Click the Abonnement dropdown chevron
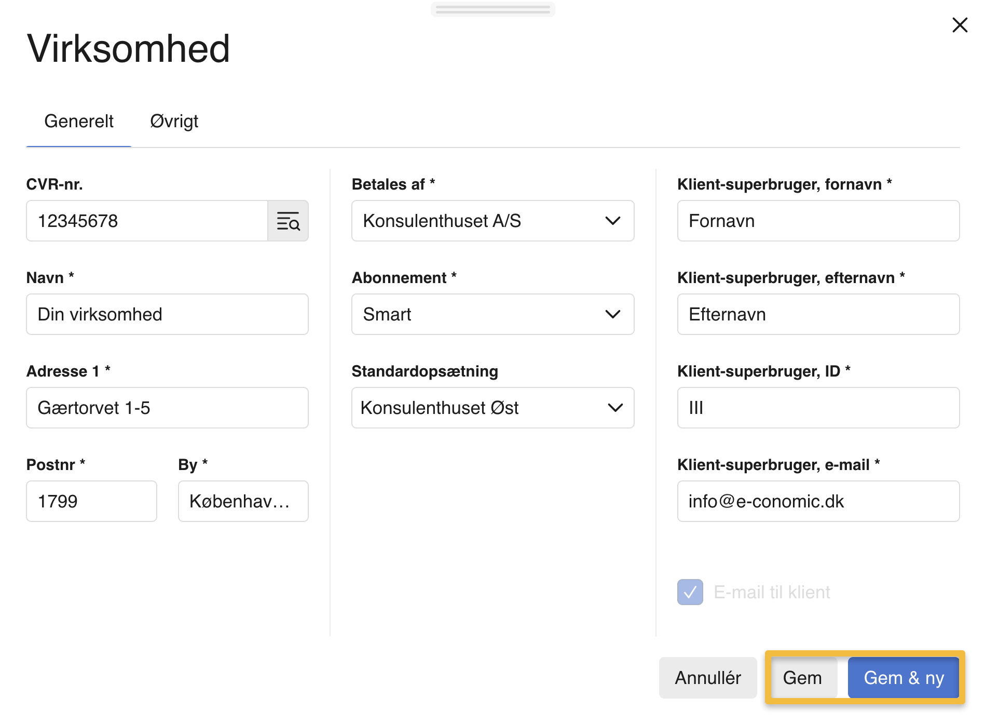Image resolution: width=985 pixels, height=724 pixels. point(613,314)
